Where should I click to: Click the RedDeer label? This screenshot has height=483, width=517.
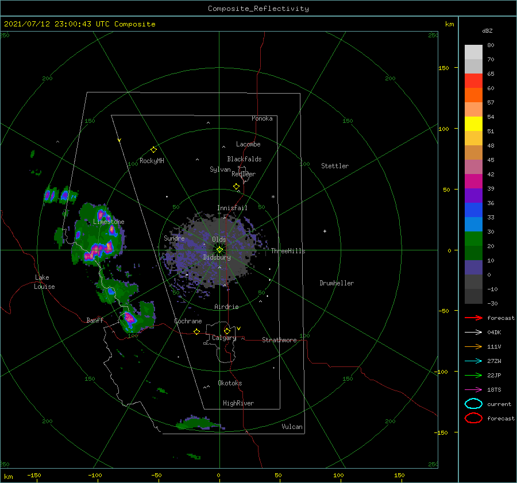pyautogui.click(x=244, y=174)
